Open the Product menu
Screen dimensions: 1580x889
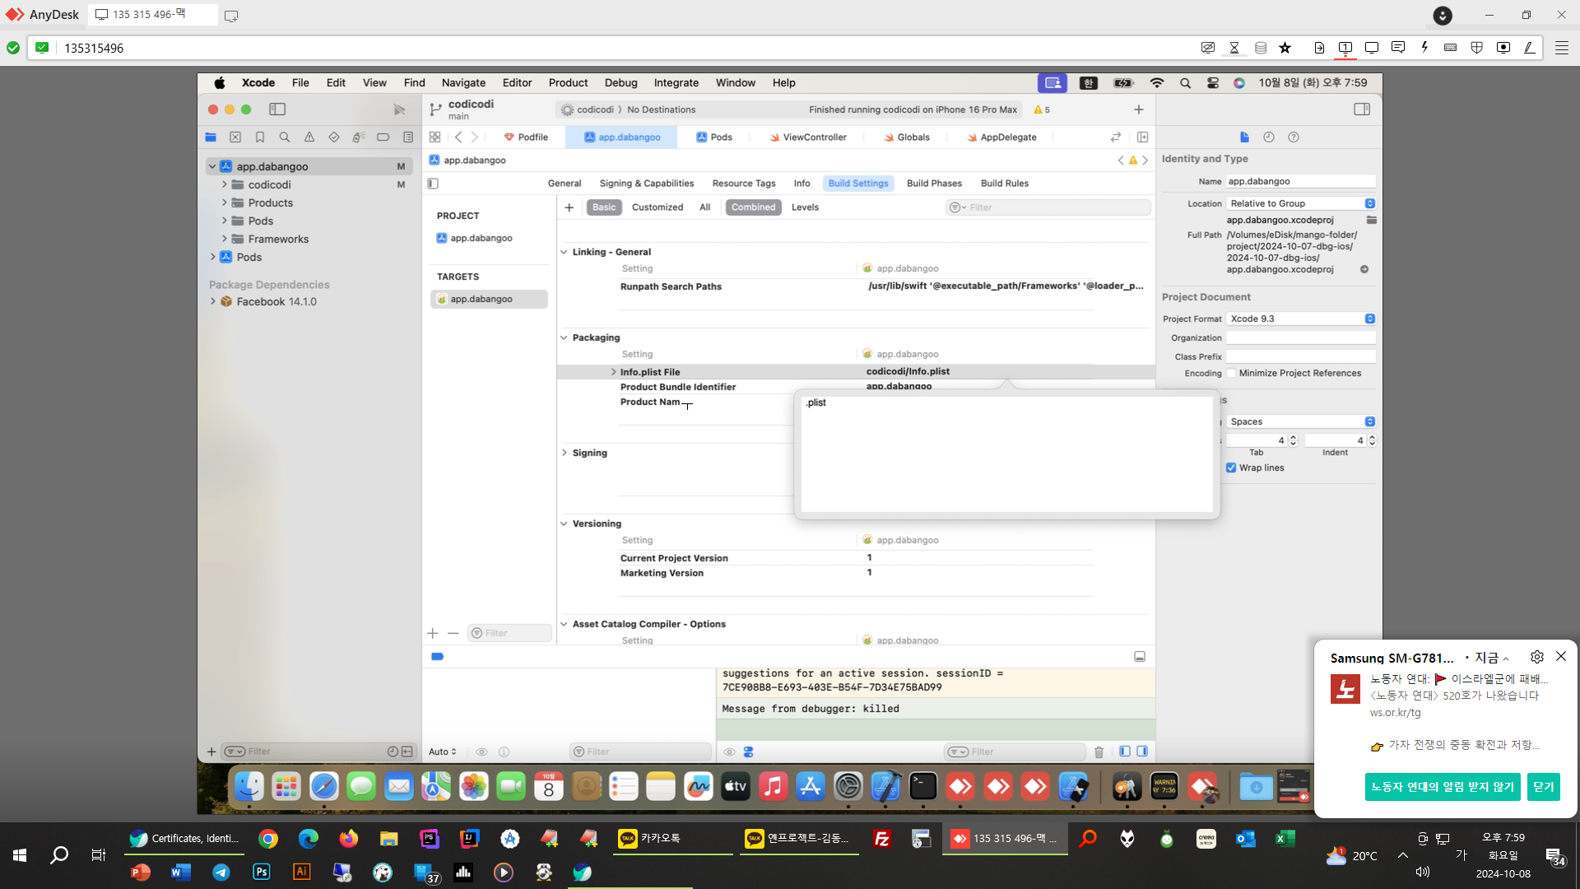click(568, 82)
